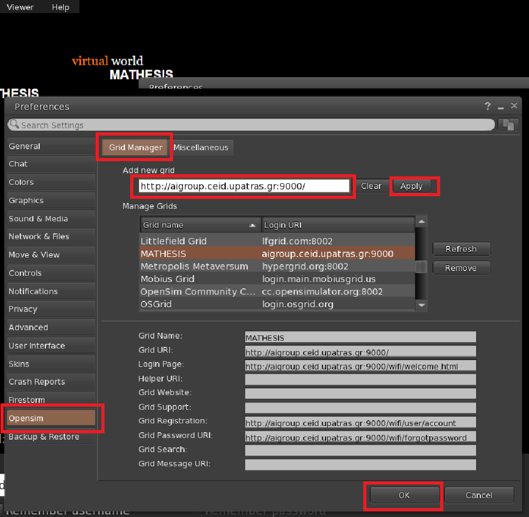This screenshot has height=517, width=529.
Task: Click the Login Page field
Action: coord(360,366)
